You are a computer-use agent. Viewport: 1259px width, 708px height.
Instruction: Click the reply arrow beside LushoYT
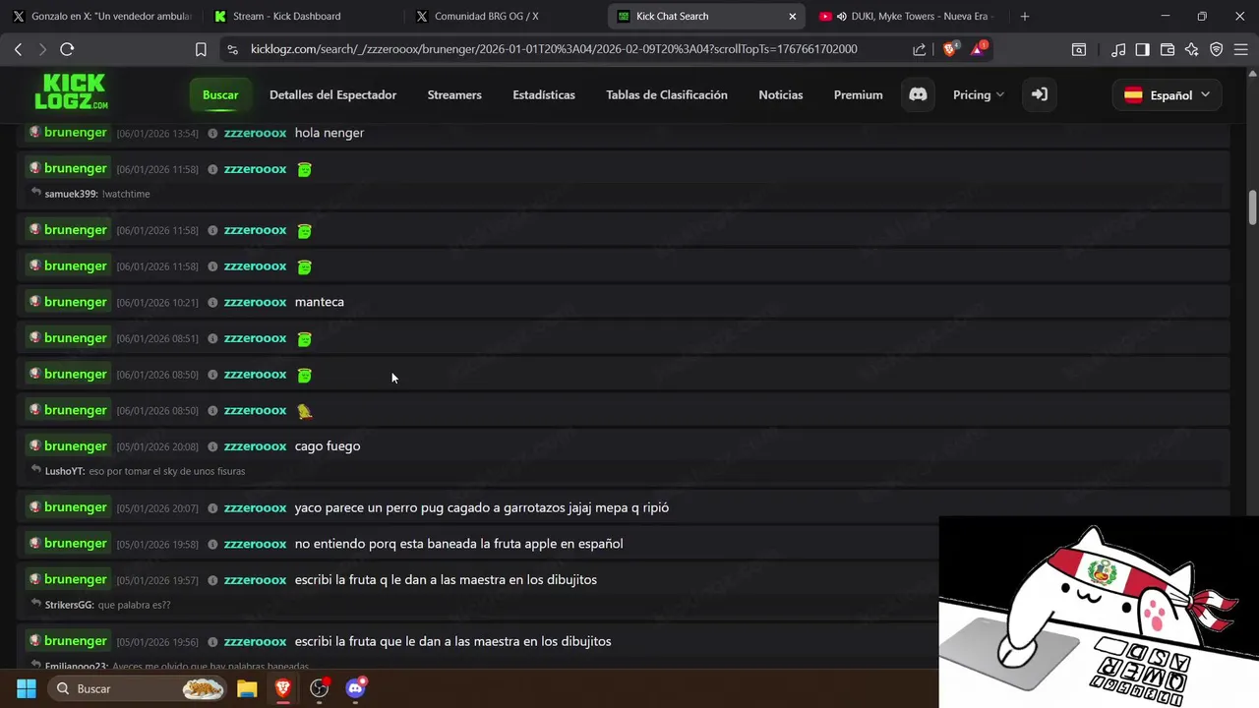[x=36, y=471]
